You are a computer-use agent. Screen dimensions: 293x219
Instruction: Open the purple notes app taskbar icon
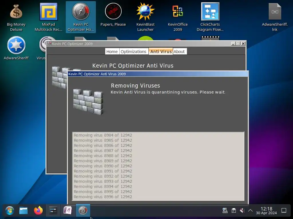click(x=68, y=211)
